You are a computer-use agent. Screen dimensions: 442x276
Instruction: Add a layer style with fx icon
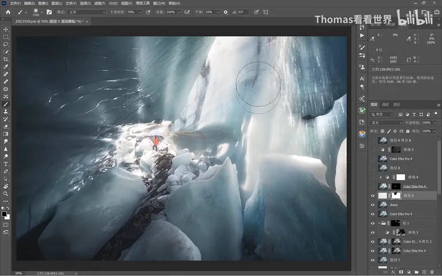(x=394, y=272)
